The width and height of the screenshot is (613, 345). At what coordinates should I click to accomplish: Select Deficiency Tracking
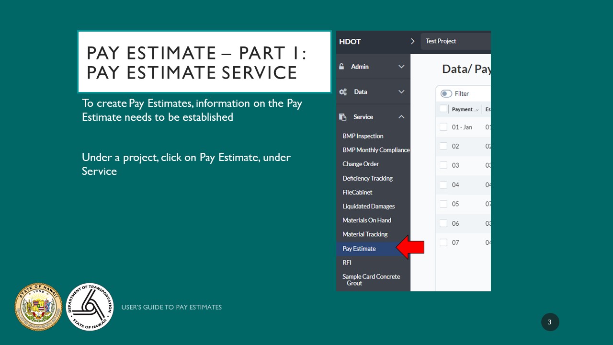[367, 178]
